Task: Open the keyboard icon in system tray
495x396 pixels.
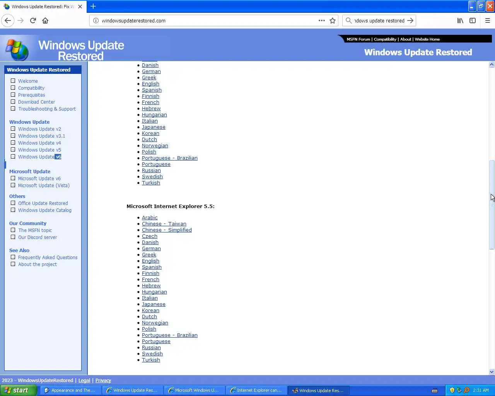Action: point(435,390)
